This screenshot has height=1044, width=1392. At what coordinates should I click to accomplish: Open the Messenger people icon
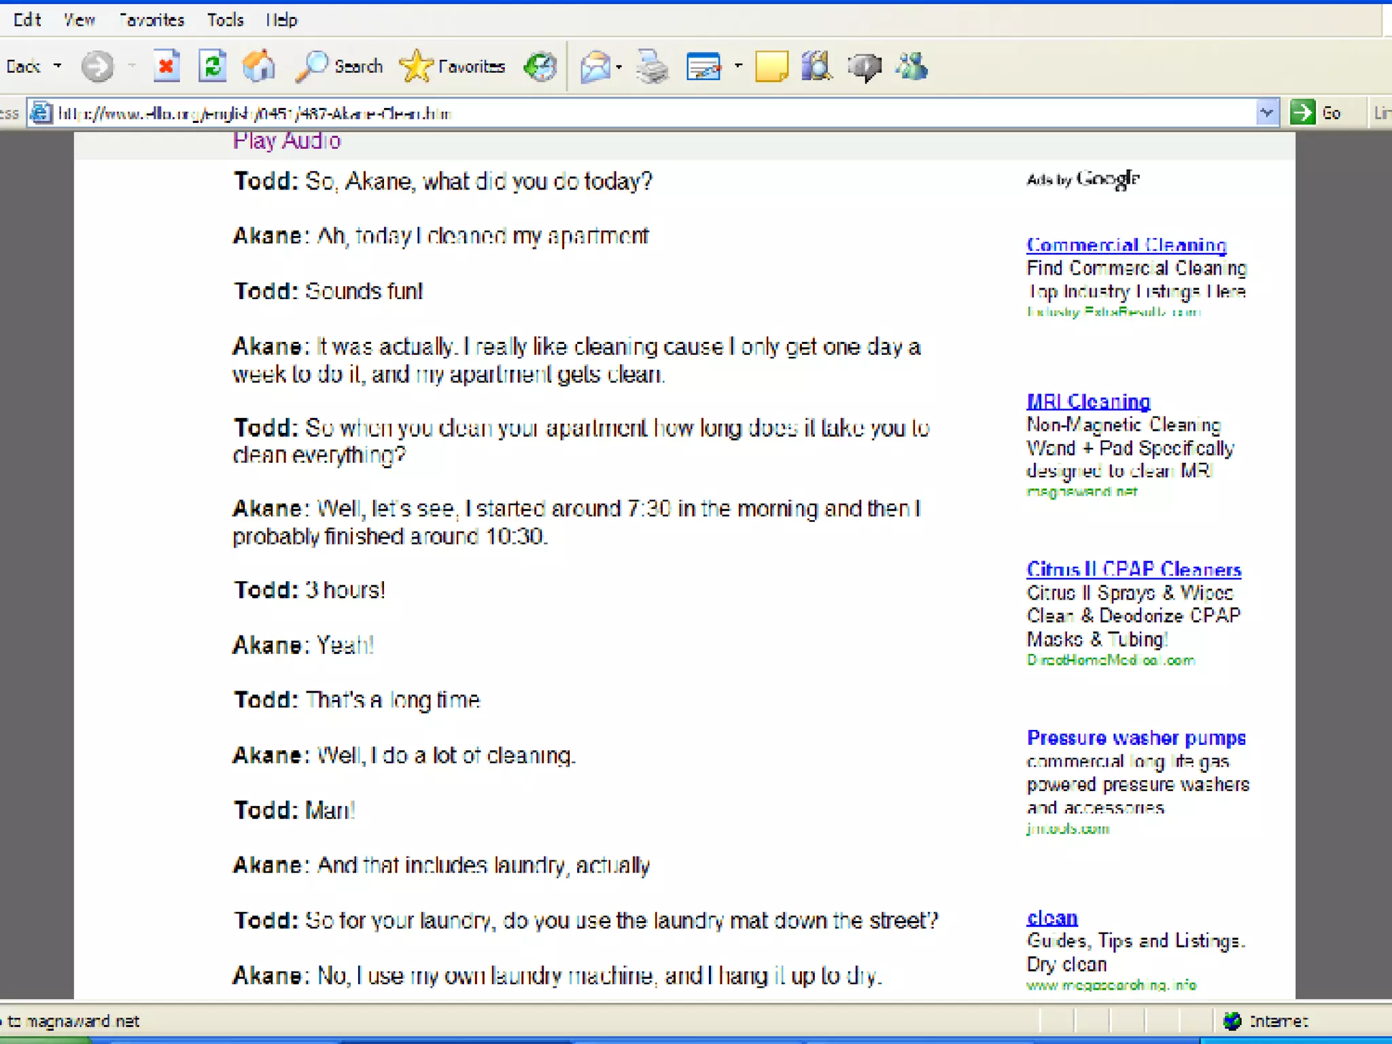(x=911, y=67)
